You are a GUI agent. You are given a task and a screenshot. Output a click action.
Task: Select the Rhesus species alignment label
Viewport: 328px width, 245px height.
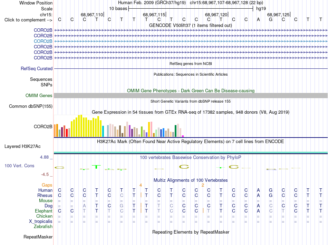click(45, 195)
